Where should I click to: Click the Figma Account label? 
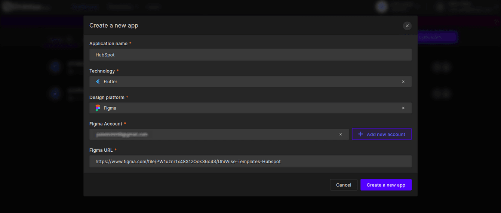tap(106, 124)
